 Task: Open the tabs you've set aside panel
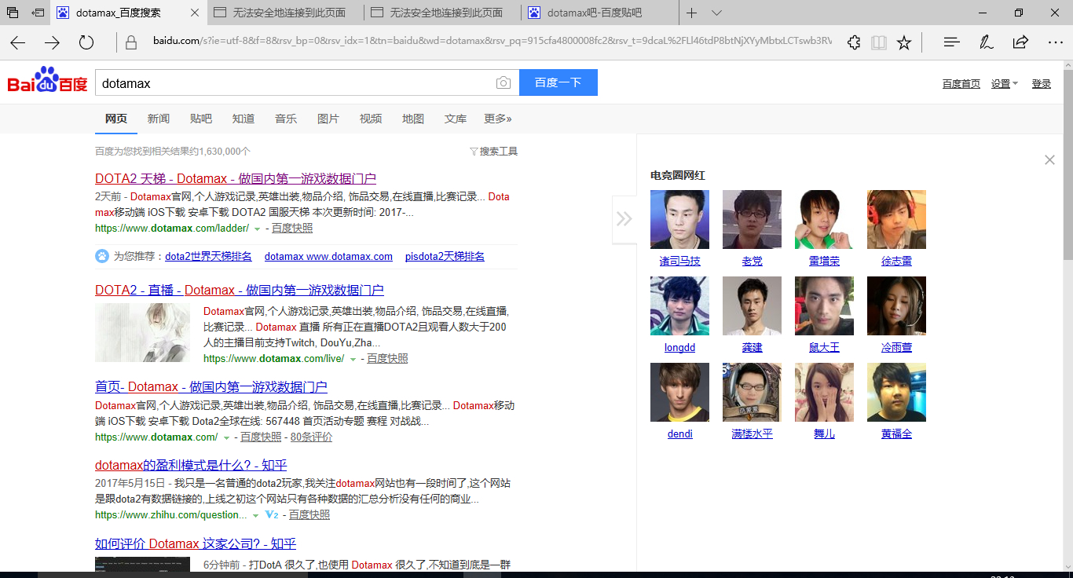[13, 13]
